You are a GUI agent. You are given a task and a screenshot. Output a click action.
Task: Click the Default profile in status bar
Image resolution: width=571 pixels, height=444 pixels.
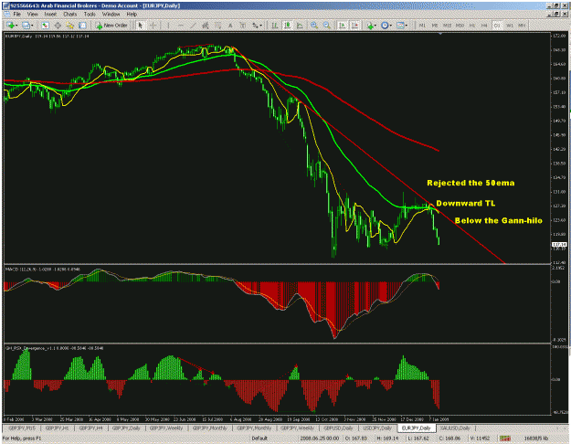(x=259, y=439)
